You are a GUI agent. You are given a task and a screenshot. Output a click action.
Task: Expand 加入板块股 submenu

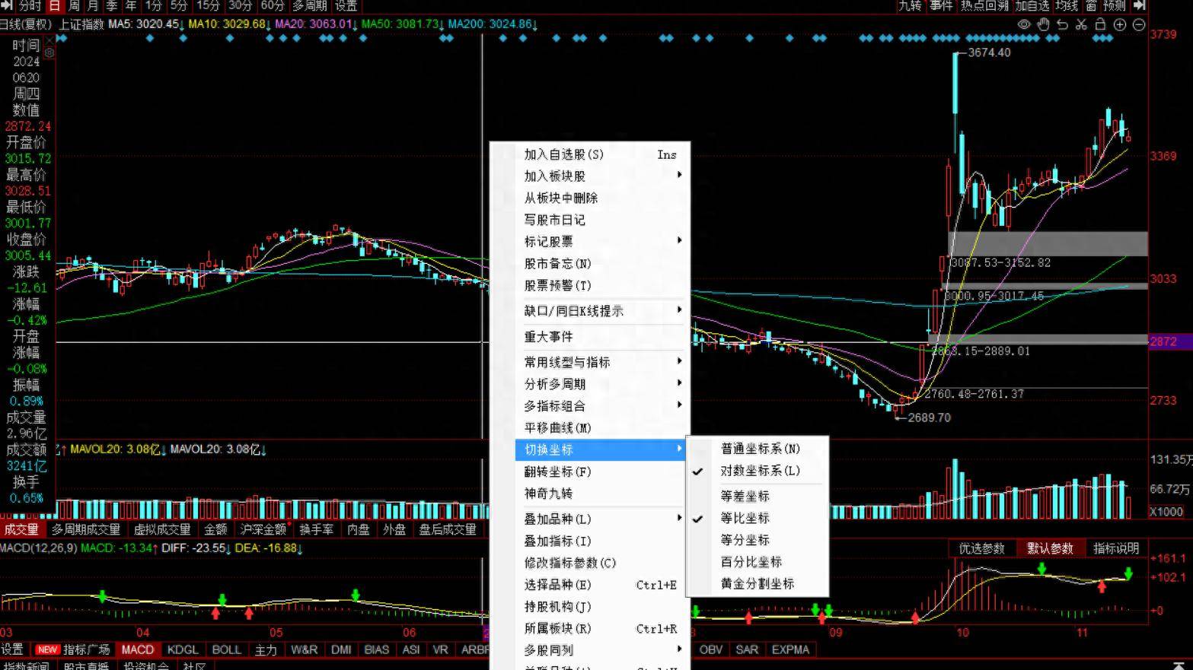point(600,176)
